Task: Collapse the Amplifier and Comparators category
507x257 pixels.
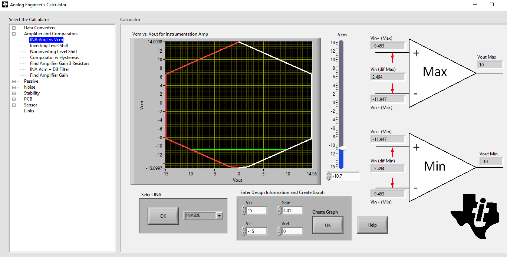Action: (x=14, y=33)
